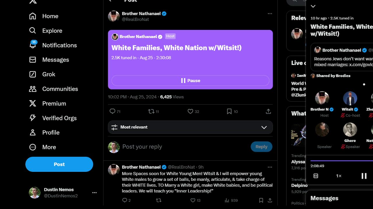
Task: Click the blue Post button
Action: click(59, 164)
